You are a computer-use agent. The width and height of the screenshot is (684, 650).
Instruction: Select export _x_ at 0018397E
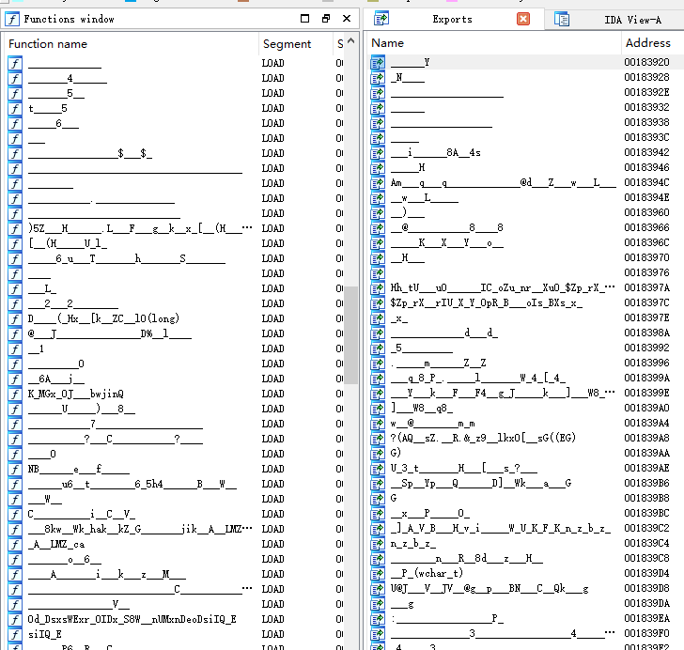(399, 318)
